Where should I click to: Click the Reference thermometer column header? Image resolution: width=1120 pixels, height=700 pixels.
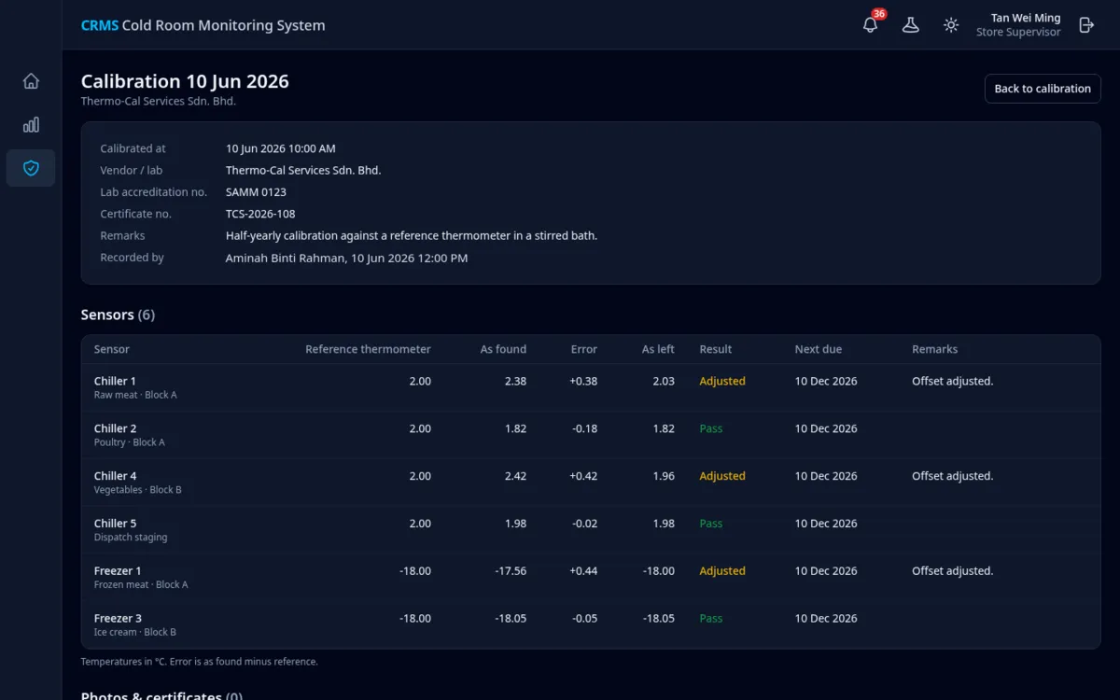point(368,349)
